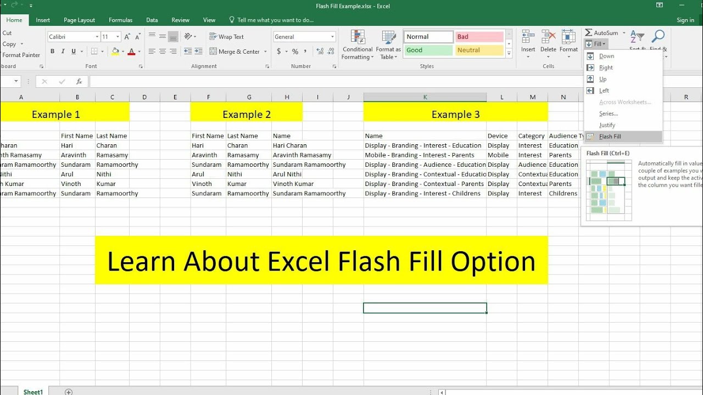Toggle Wrap Text for cells

point(226,37)
